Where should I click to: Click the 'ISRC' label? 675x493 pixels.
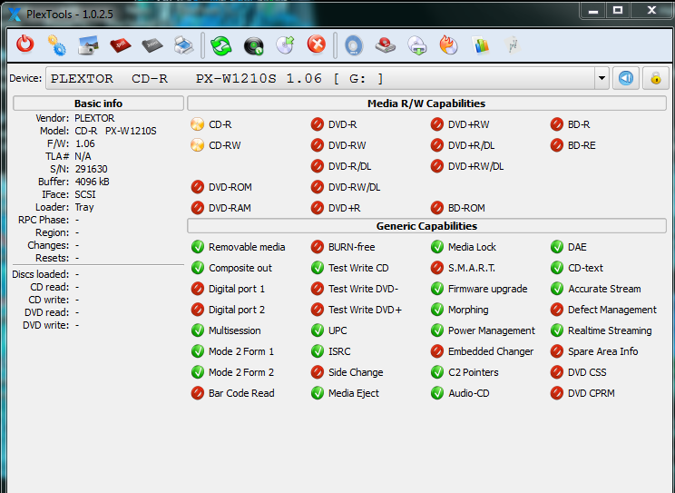pyautogui.click(x=339, y=351)
